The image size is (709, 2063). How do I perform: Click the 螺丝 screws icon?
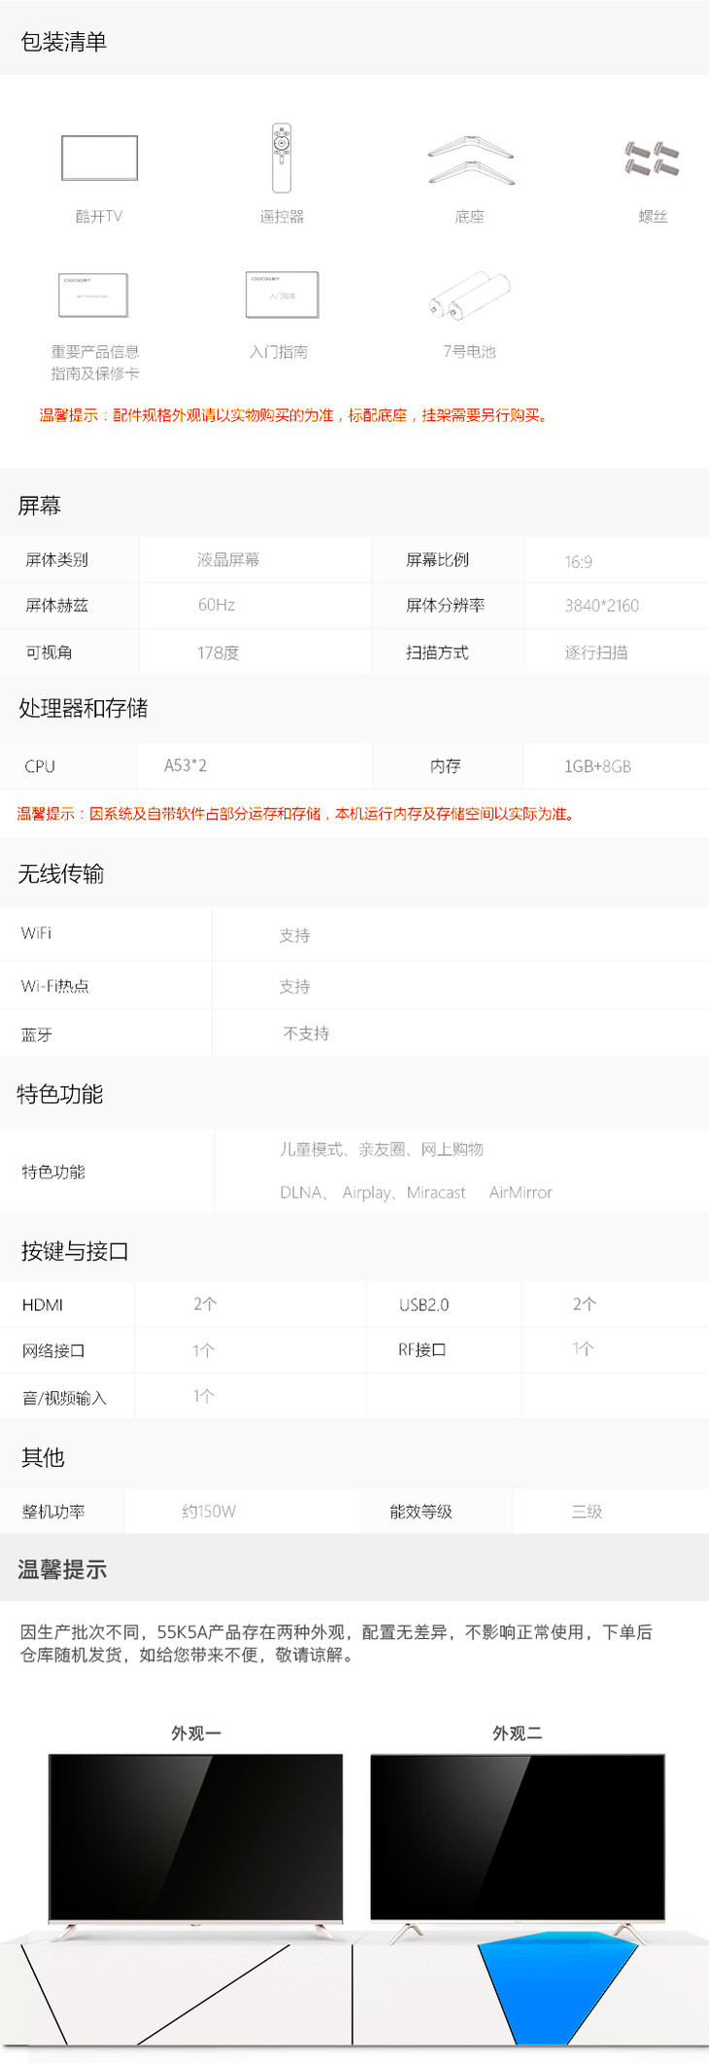pos(652,158)
